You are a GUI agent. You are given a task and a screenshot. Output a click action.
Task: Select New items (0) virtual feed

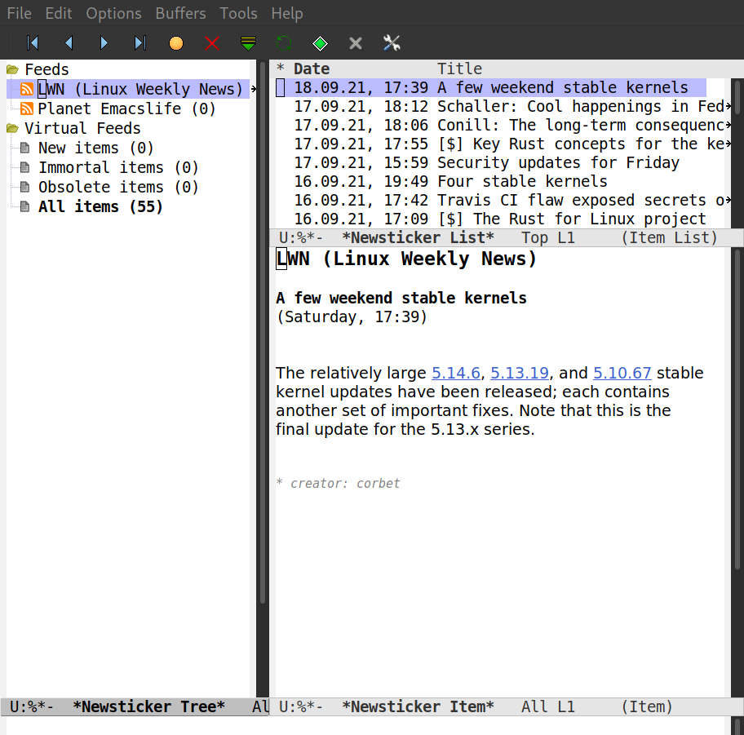point(95,148)
